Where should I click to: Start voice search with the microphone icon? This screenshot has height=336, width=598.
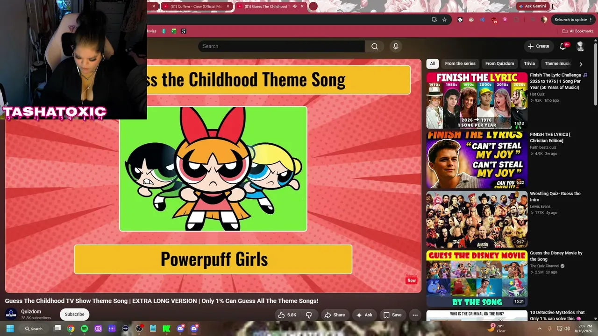coord(396,46)
